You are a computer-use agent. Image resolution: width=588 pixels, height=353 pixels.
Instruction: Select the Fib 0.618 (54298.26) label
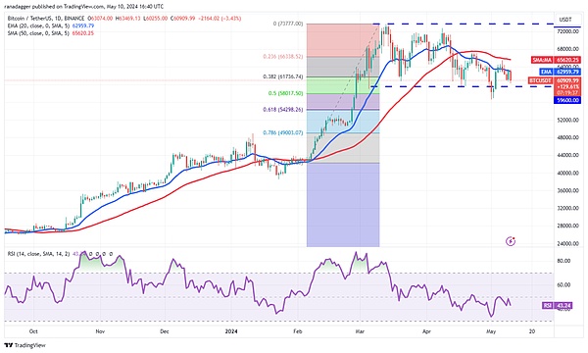283,110
